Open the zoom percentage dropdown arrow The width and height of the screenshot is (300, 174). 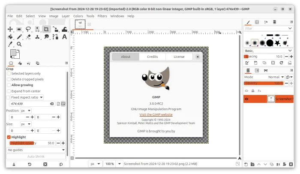(x=120, y=164)
